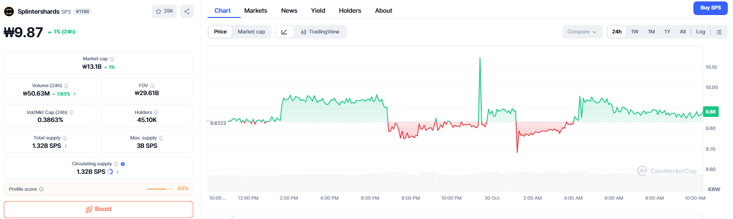Enable Log scale on chart
Viewport: 733px width, 219px height.
tap(700, 32)
